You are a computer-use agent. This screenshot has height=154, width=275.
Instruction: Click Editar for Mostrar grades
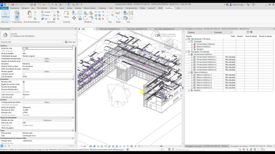47,72
